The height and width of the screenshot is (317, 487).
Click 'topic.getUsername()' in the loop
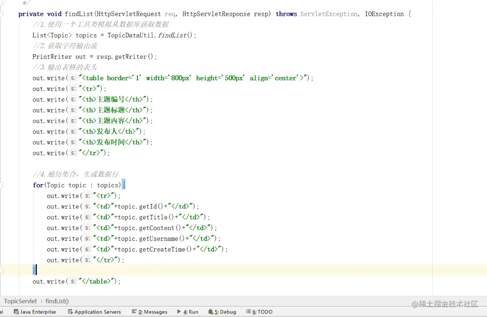(151, 239)
